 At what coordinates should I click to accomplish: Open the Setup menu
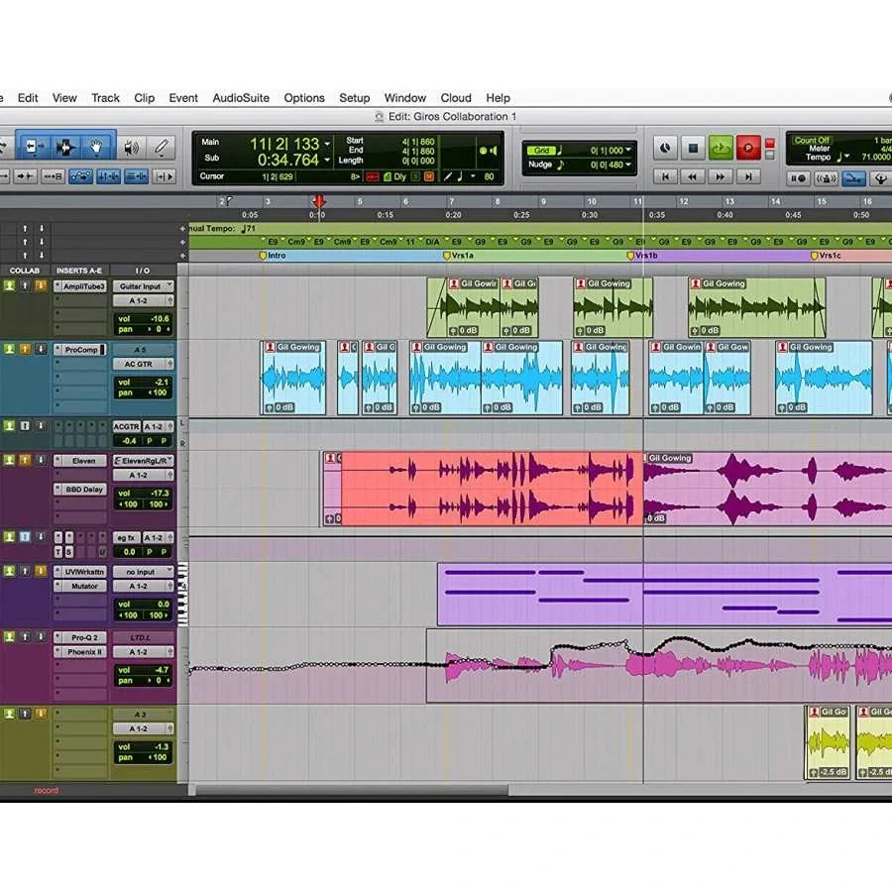tap(354, 98)
